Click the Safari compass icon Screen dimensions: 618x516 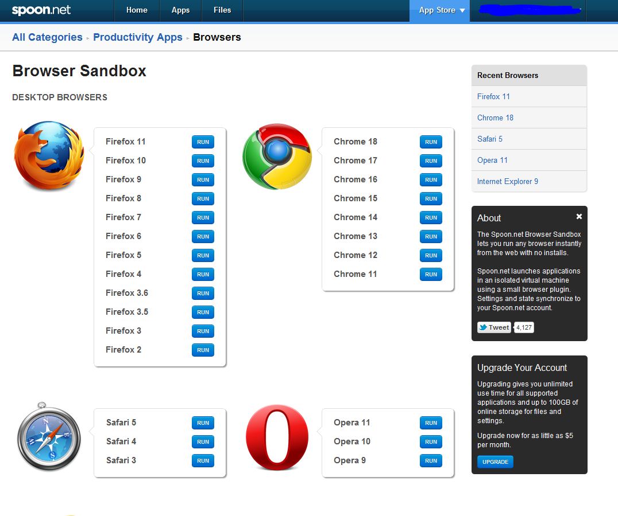(x=49, y=439)
